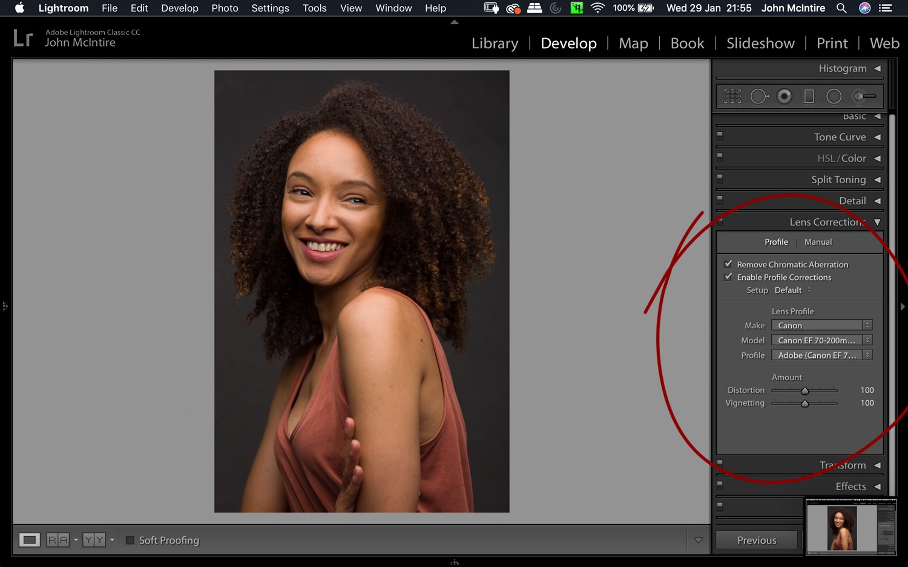This screenshot has height=567, width=908.
Task: Select the Crop Overlay tool
Action: point(731,96)
